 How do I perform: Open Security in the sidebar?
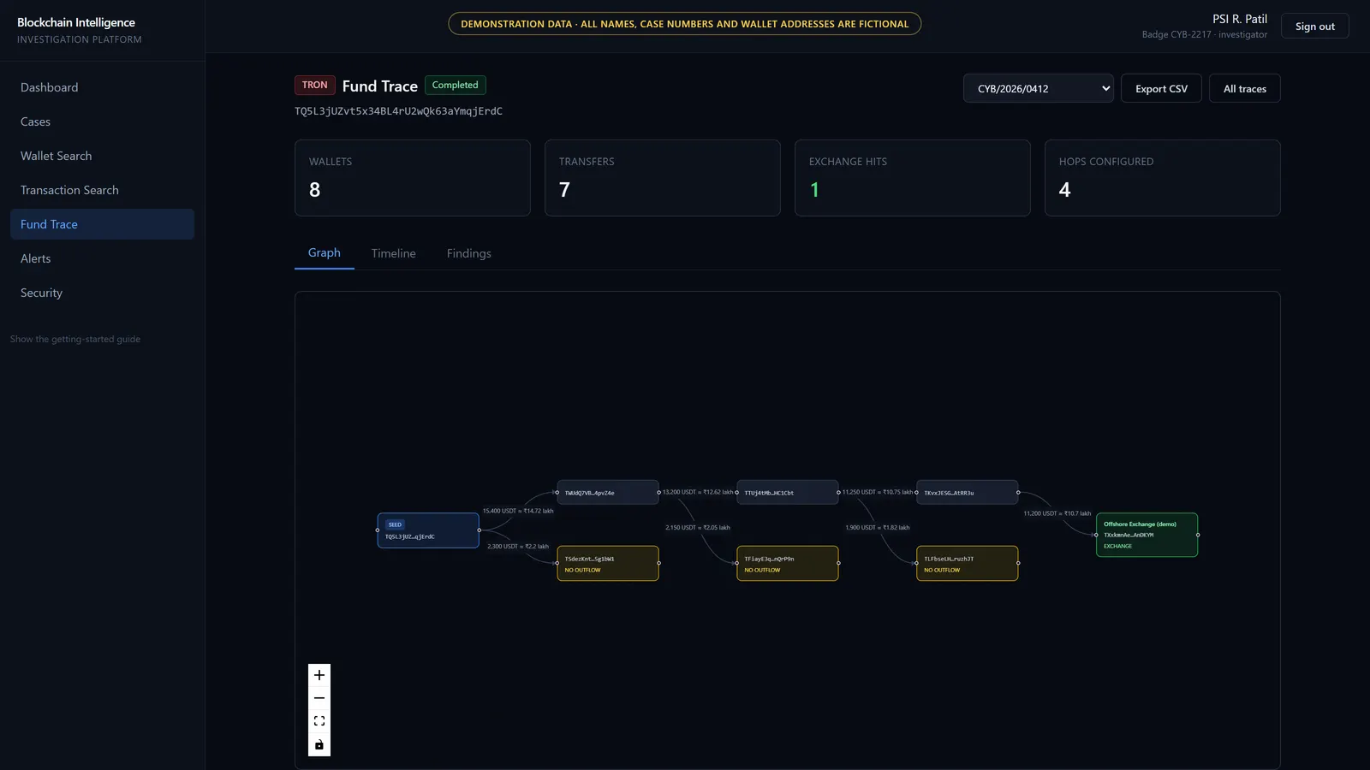pos(102,293)
